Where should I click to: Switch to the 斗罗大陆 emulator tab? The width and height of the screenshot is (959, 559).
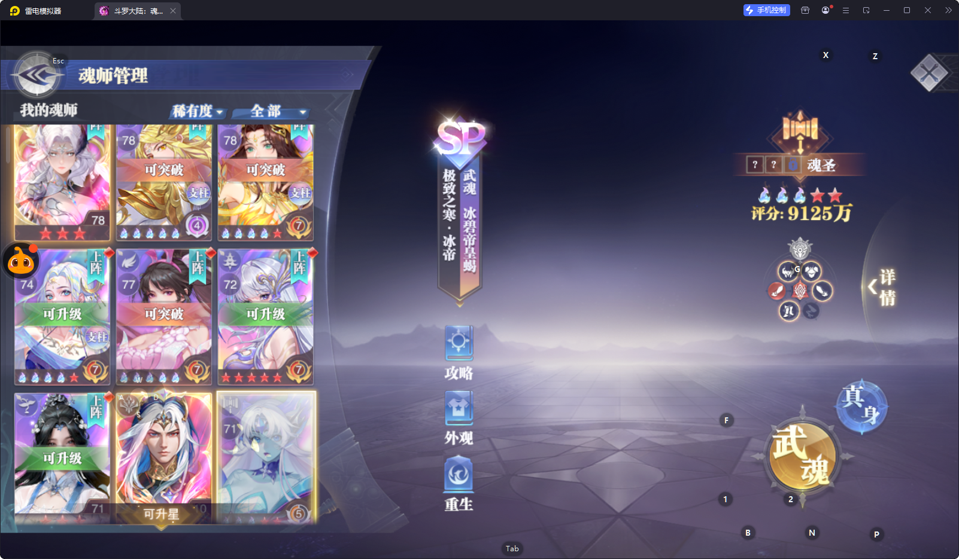pyautogui.click(x=138, y=11)
